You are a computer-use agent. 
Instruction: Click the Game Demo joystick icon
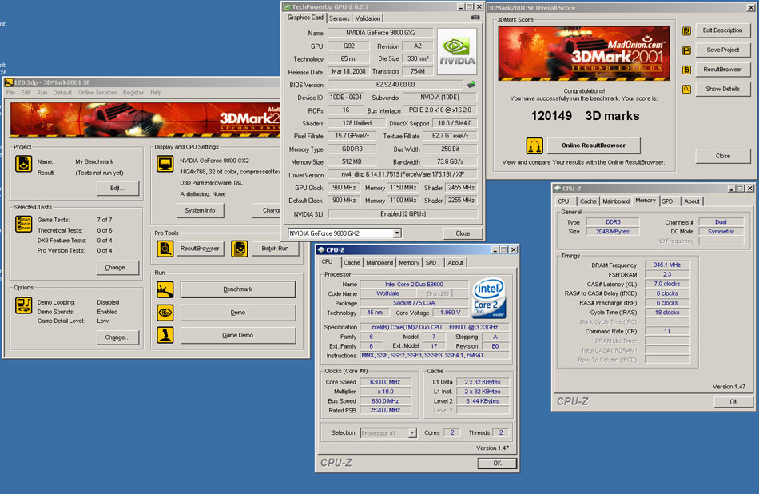click(165, 335)
